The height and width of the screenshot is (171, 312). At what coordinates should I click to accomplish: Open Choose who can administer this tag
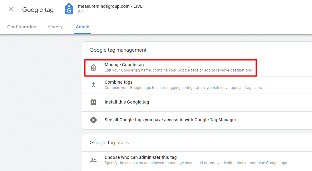click(197, 160)
